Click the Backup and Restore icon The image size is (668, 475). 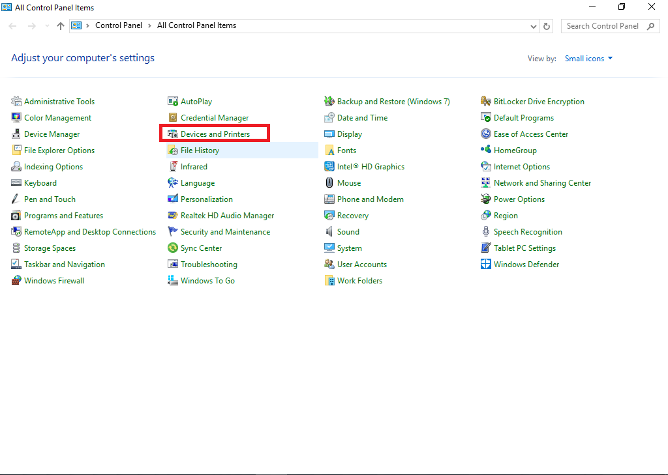(x=329, y=102)
